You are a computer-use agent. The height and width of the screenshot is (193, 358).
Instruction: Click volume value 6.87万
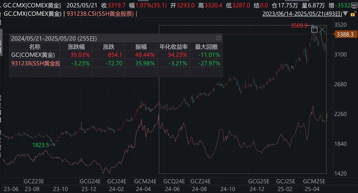pyautogui.click(x=317, y=5)
